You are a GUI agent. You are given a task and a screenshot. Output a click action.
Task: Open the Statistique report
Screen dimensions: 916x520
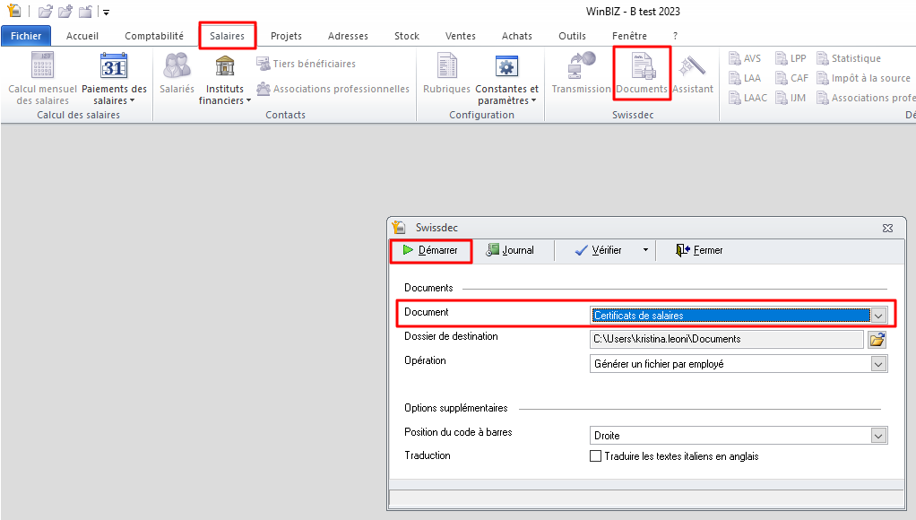(x=849, y=58)
